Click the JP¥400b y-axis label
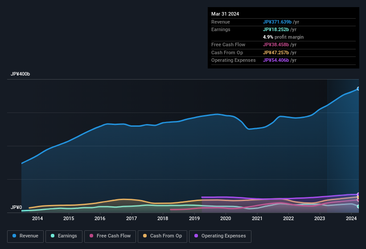Image resolution: width=366 pixels, height=249 pixels. tap(21, 74)
